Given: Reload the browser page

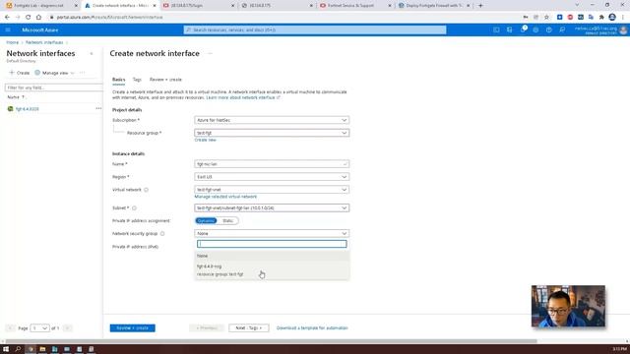Looking at the screenshot, I should [29, 18].
